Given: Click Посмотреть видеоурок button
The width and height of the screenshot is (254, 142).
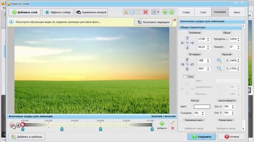Looking at the screenshot, I should (x=153, y=22).
